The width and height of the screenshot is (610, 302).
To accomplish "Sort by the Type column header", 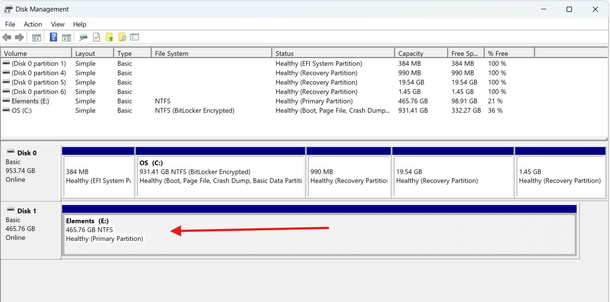I will [x=133, y=53].
